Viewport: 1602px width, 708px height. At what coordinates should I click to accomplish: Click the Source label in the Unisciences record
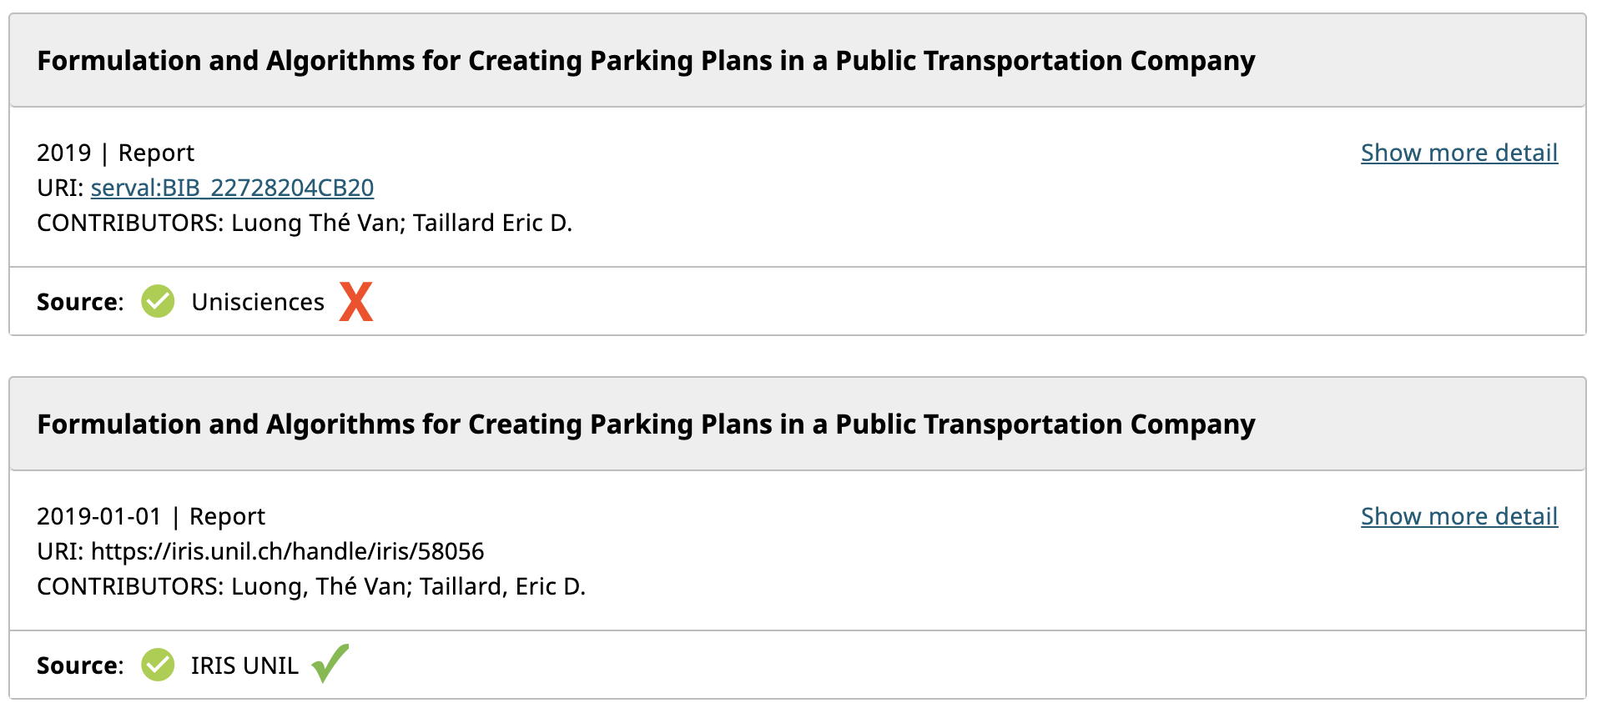(x=79, y=302)
